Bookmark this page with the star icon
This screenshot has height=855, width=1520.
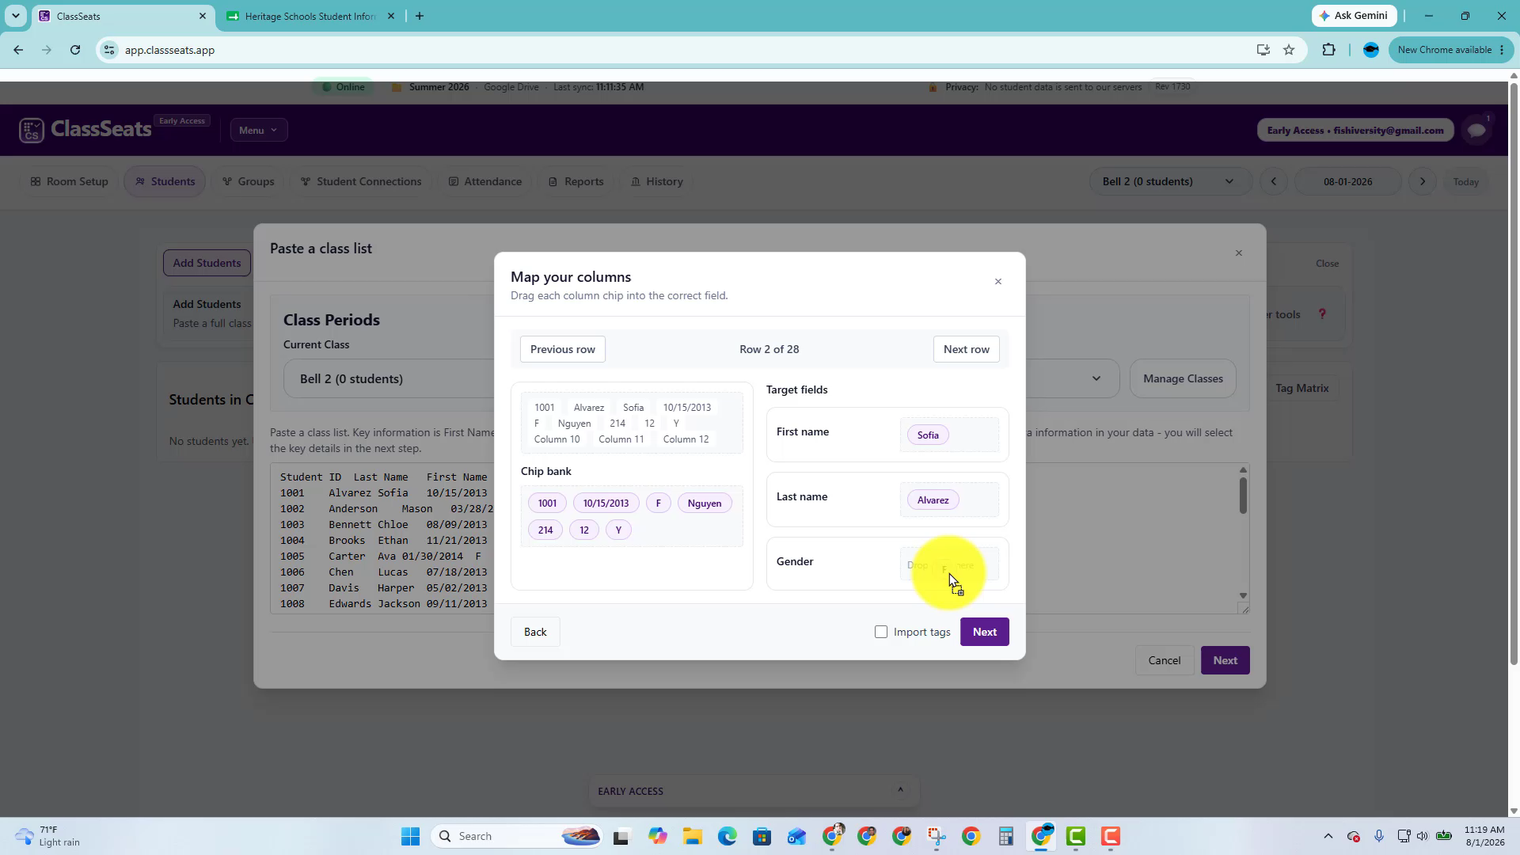(1289, 50)
